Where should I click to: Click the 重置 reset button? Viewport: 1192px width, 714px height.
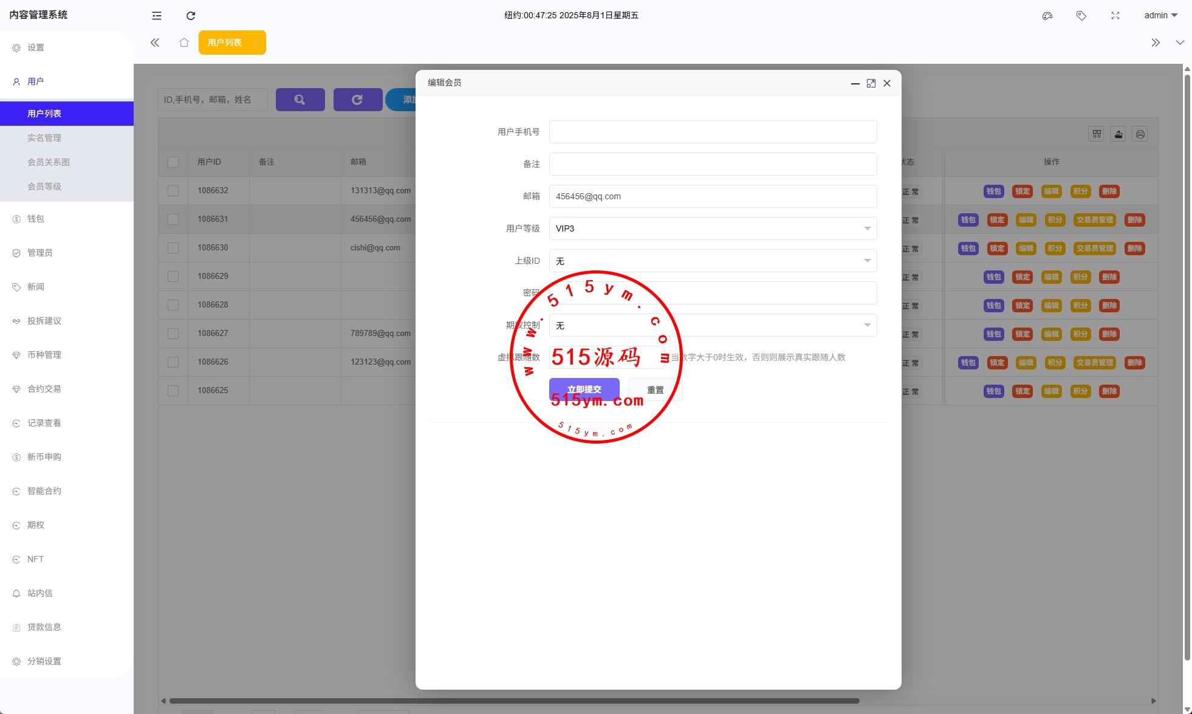pos(655,390)
